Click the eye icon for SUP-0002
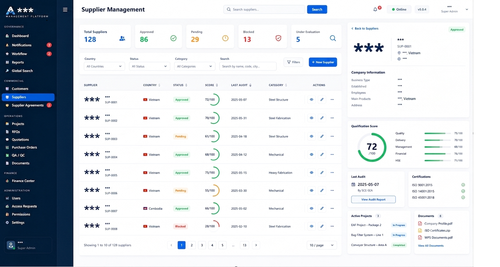 [311, 118]
